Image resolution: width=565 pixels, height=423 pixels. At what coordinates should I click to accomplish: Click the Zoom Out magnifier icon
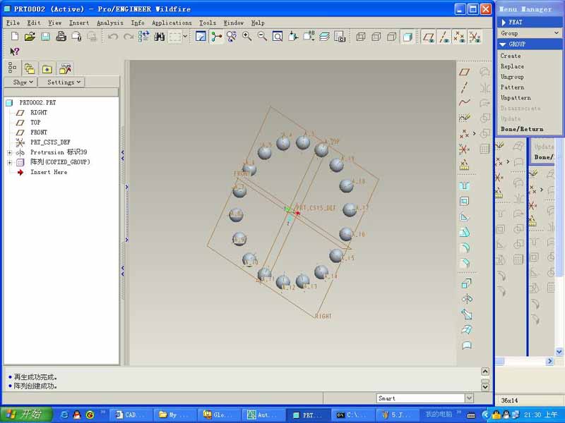coord(262,37)
